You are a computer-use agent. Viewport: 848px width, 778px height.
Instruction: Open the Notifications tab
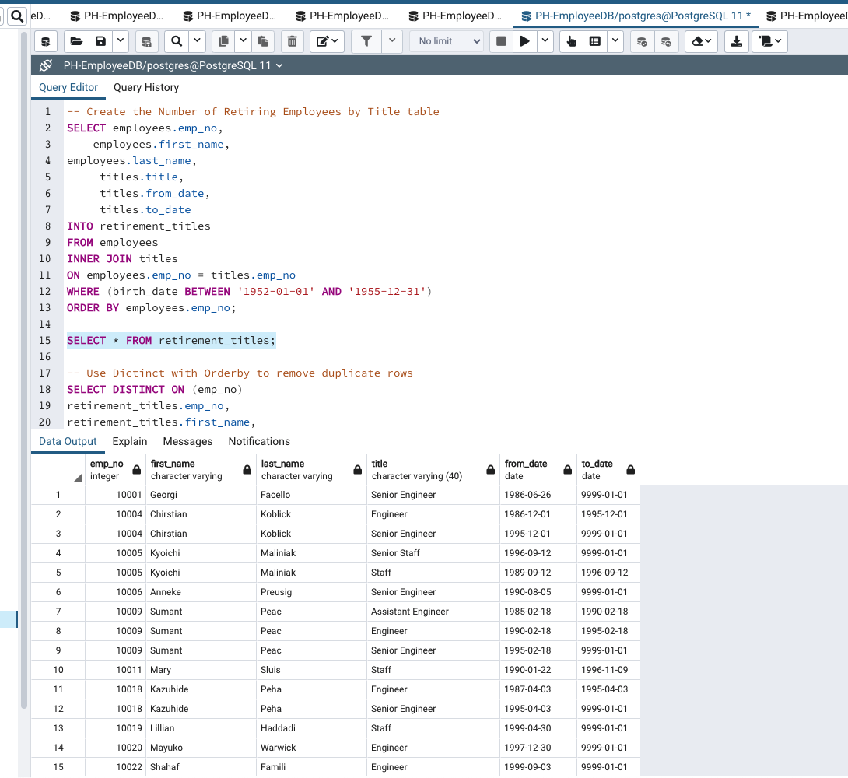[259, 442]
